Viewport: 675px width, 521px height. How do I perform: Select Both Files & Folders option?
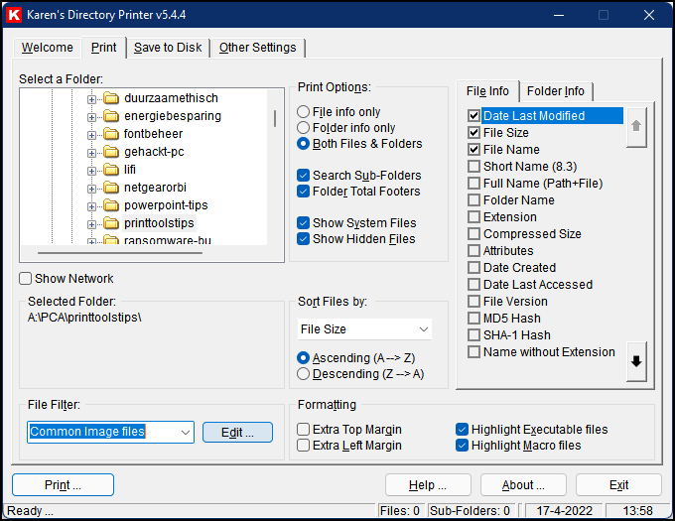[303, 144]
